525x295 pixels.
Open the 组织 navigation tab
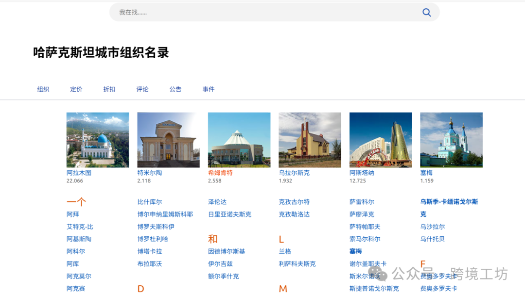click(43, 89)
